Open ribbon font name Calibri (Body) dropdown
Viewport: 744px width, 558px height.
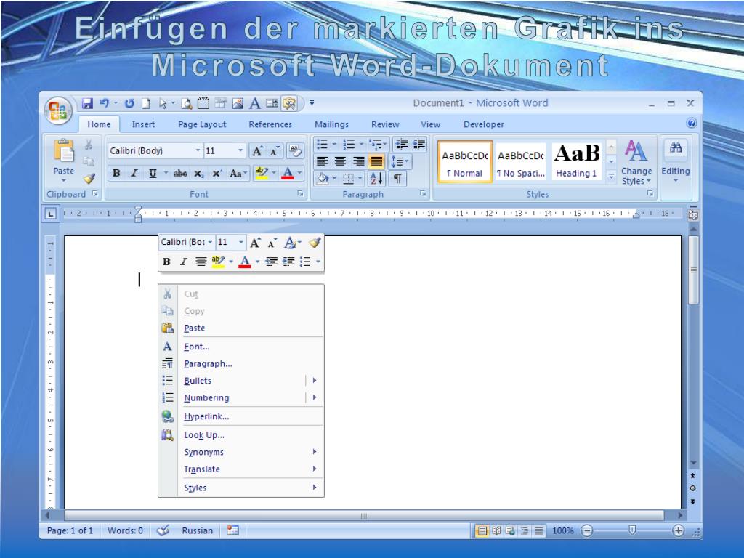coord(198,151)
